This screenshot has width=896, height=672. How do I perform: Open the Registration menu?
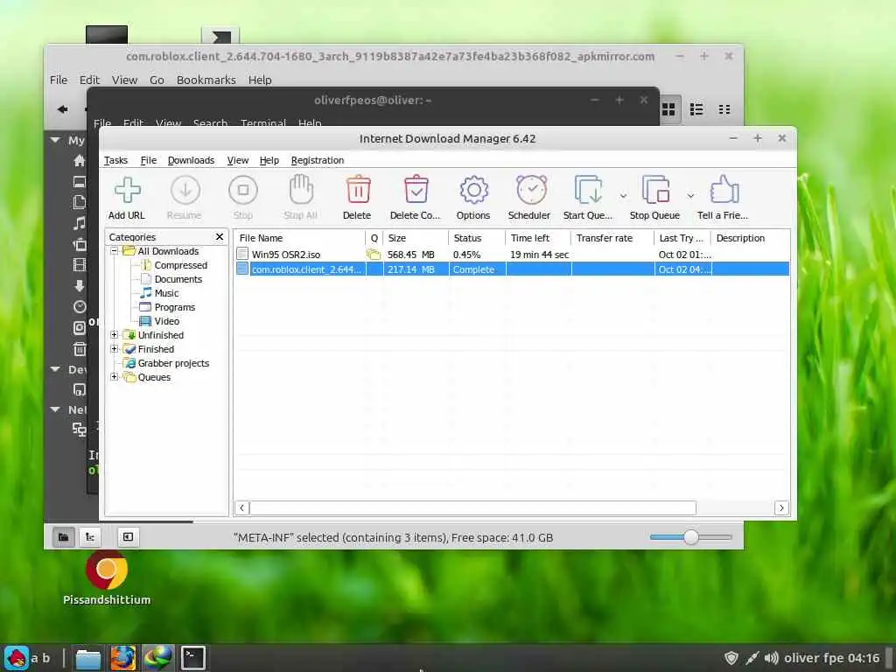[317, 160]
